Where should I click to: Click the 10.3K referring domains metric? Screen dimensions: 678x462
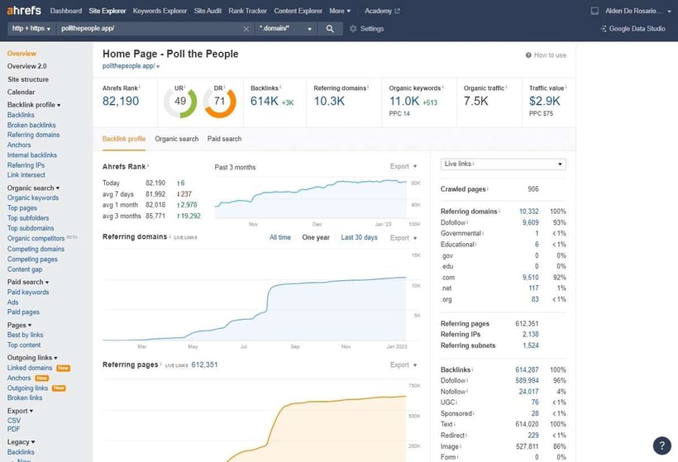click(329, 101)
